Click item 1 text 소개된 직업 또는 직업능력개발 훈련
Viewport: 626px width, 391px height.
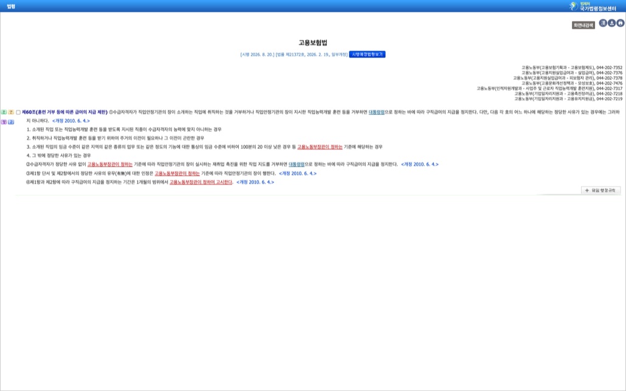(x=124, y=130)
